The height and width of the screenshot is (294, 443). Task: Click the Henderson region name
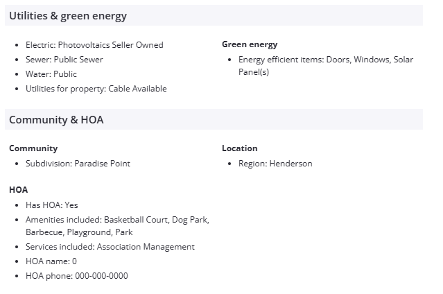tap(290, 164)
